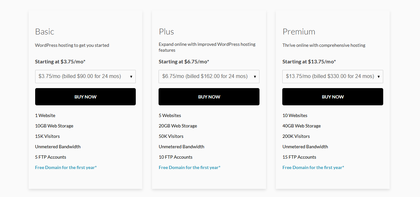Click the 'Starting at $6.75/mo*' label
Screen dimensions: 420x197
coord(184,61)
